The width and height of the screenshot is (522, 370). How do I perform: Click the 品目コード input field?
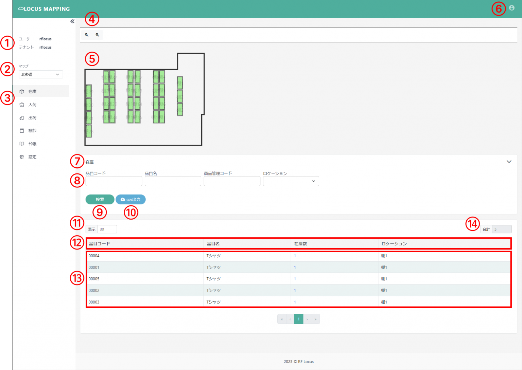(x=114, y=181)
